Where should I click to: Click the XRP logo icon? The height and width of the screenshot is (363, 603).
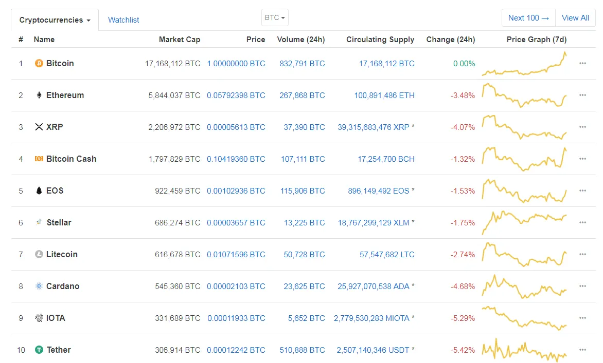point(39,127)
